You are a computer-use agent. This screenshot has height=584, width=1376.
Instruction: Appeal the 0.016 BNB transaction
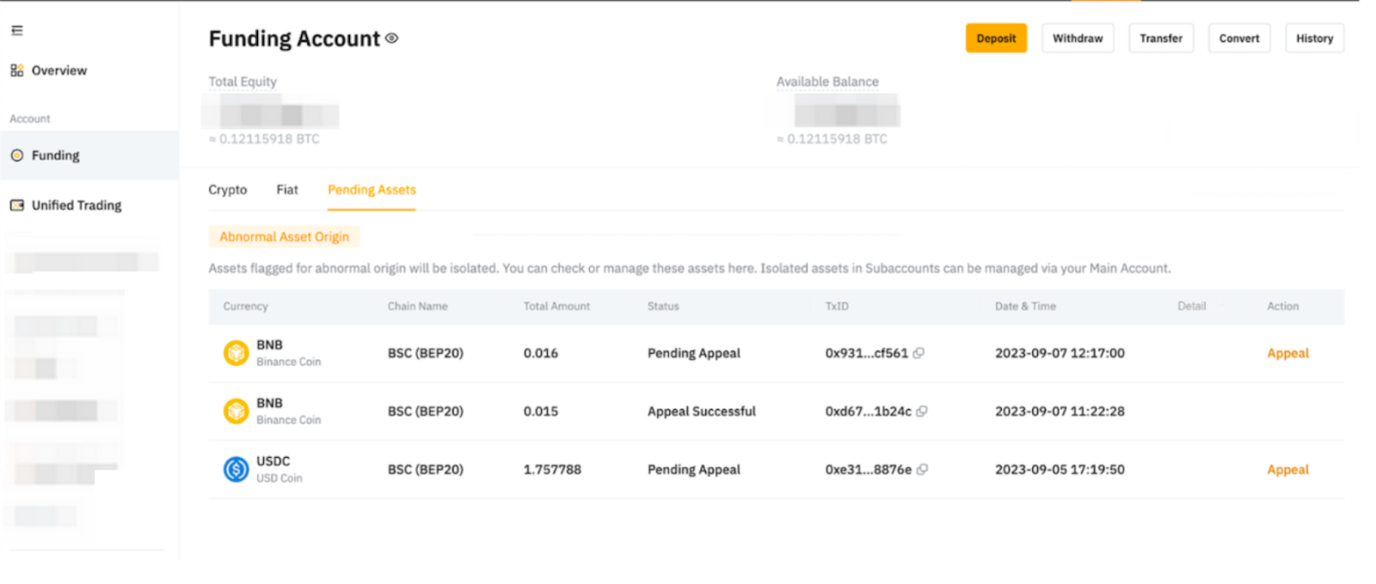(1287, 353)
